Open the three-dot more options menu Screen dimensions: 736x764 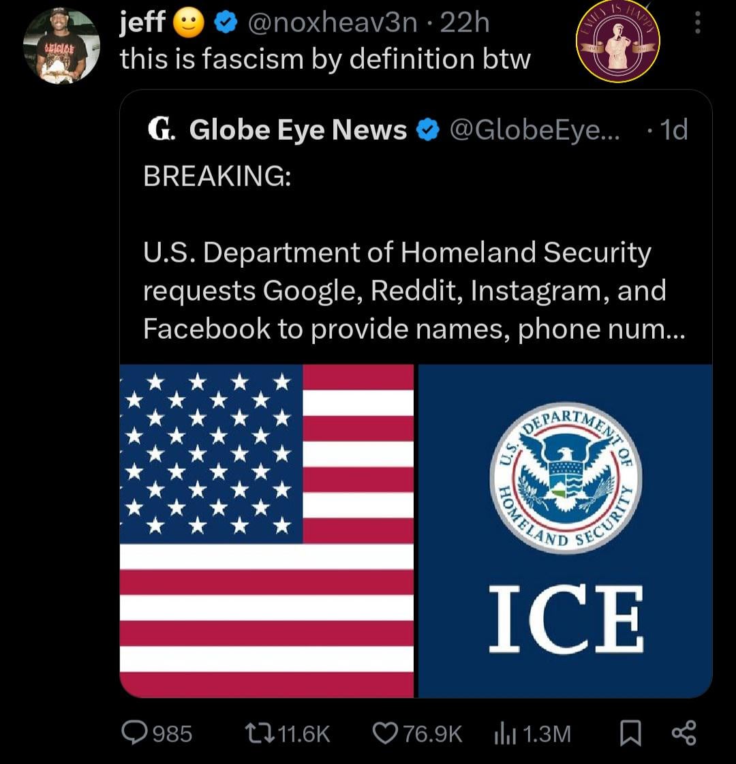coord(696,25)
